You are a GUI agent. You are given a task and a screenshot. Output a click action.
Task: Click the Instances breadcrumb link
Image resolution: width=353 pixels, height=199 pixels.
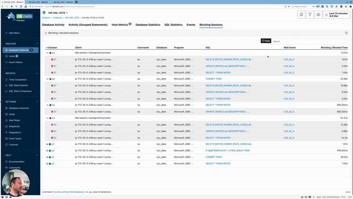[x=57, y=18]
